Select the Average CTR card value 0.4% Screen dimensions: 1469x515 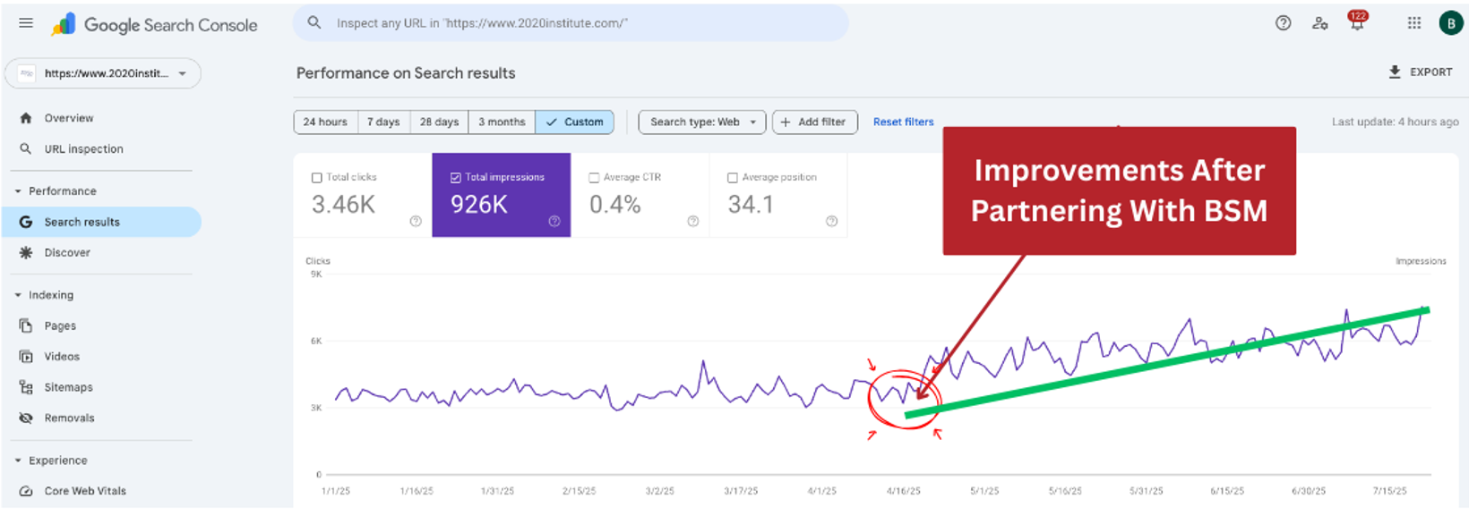pos(615,205)
